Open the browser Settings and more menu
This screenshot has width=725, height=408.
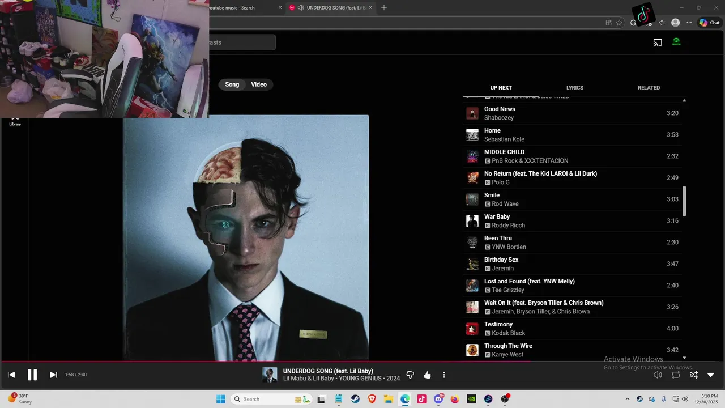[689, 23]
